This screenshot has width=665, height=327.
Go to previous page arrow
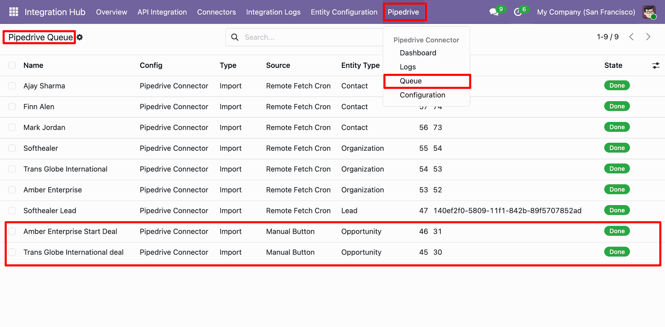pos(631,37)
